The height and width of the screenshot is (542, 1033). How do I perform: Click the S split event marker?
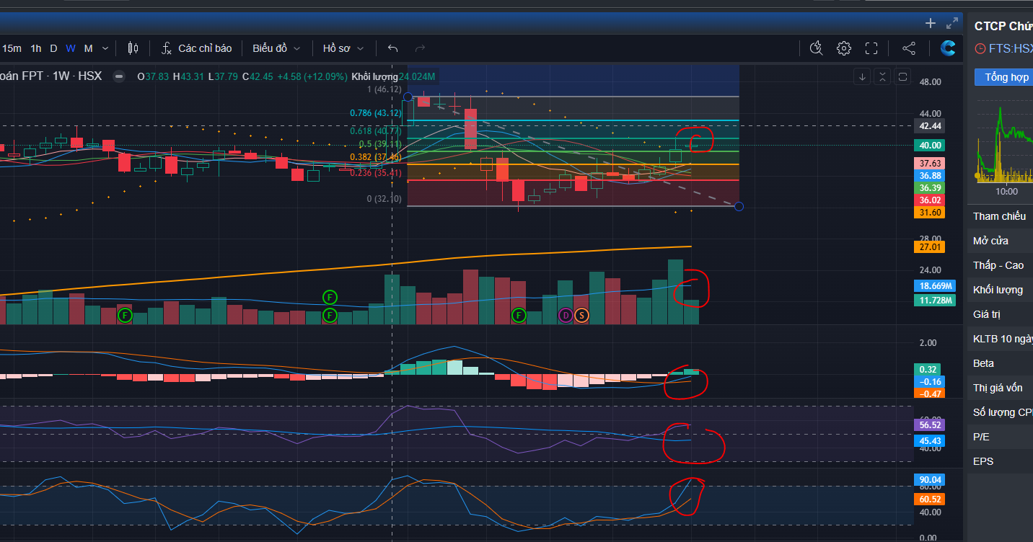[581, 315]
